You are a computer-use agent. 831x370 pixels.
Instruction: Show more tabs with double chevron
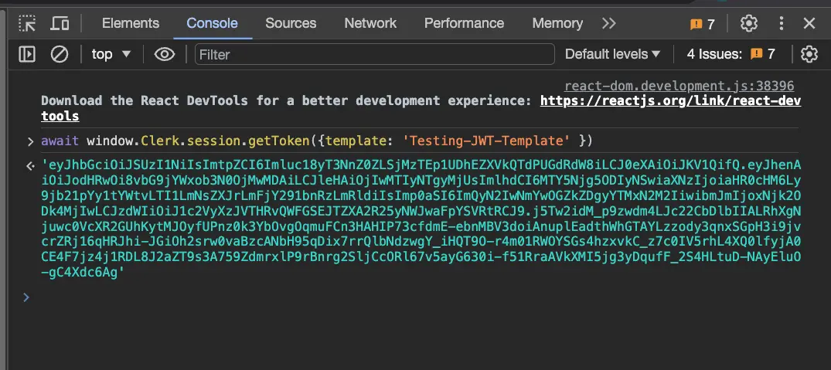click(x=609, y=23)
